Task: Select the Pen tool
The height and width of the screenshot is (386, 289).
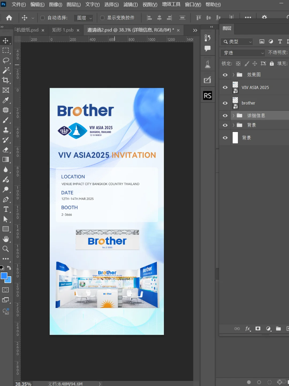Action: click(6, 199)
